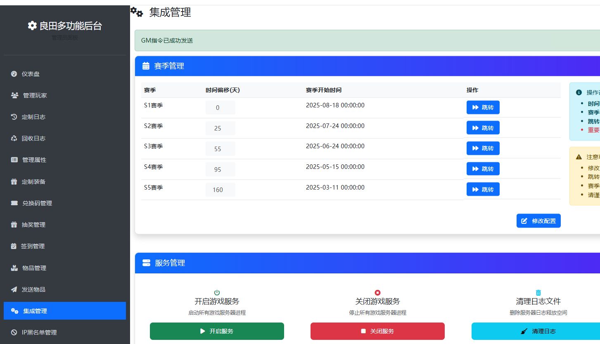Image resolution: width=600 pixels, height=344 pixels.
Task: Click the history icon beside 定制日志
Action: (14, 117)
